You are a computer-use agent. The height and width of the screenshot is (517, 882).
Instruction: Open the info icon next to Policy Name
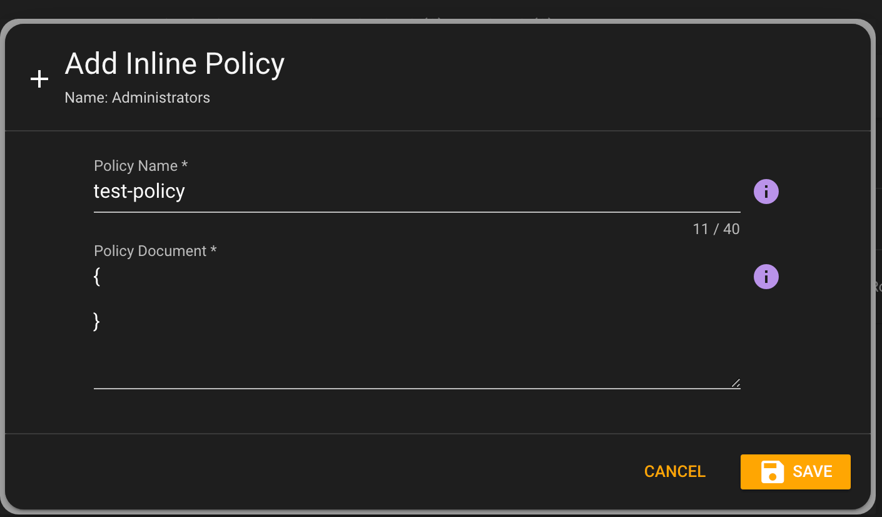coord(766,192)
